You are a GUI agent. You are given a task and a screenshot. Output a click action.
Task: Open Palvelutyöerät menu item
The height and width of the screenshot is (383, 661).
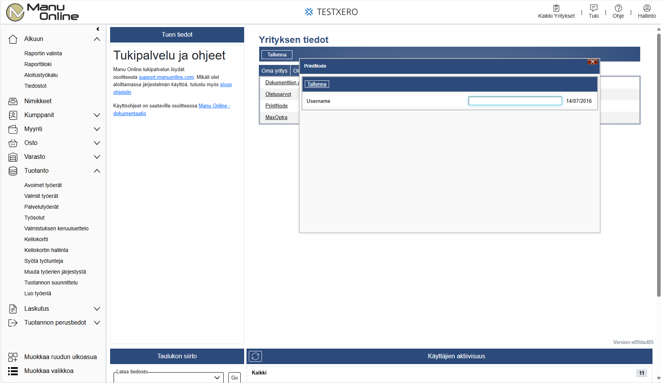click(x=41, y=207)
